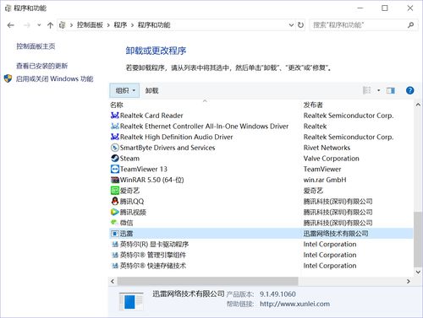Select the WinRAR 5.50 (64-位) text
Viewport: 423px width, 318px height.
click(x=151, y=180)
